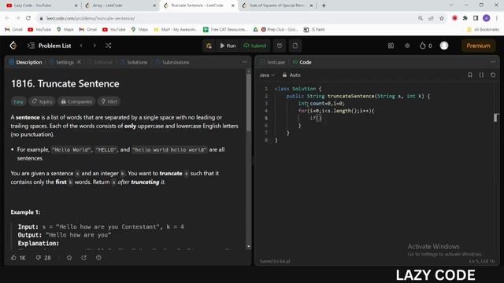The image size is (504, 283).
Task: Open the browser extensions puzzle icon
Action: coord(465,18)
